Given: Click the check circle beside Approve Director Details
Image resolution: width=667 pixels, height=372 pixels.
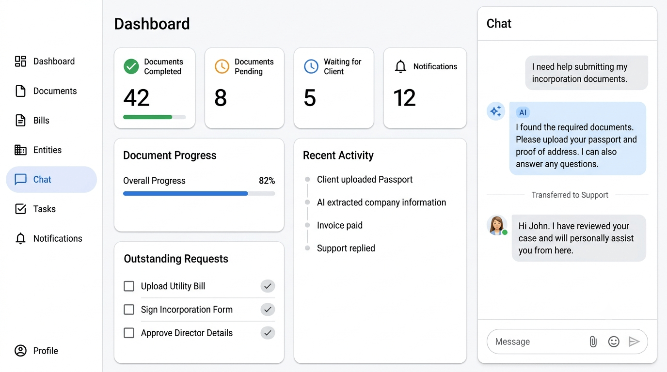Looking at the screenshot, I should [x=268, y=333].
